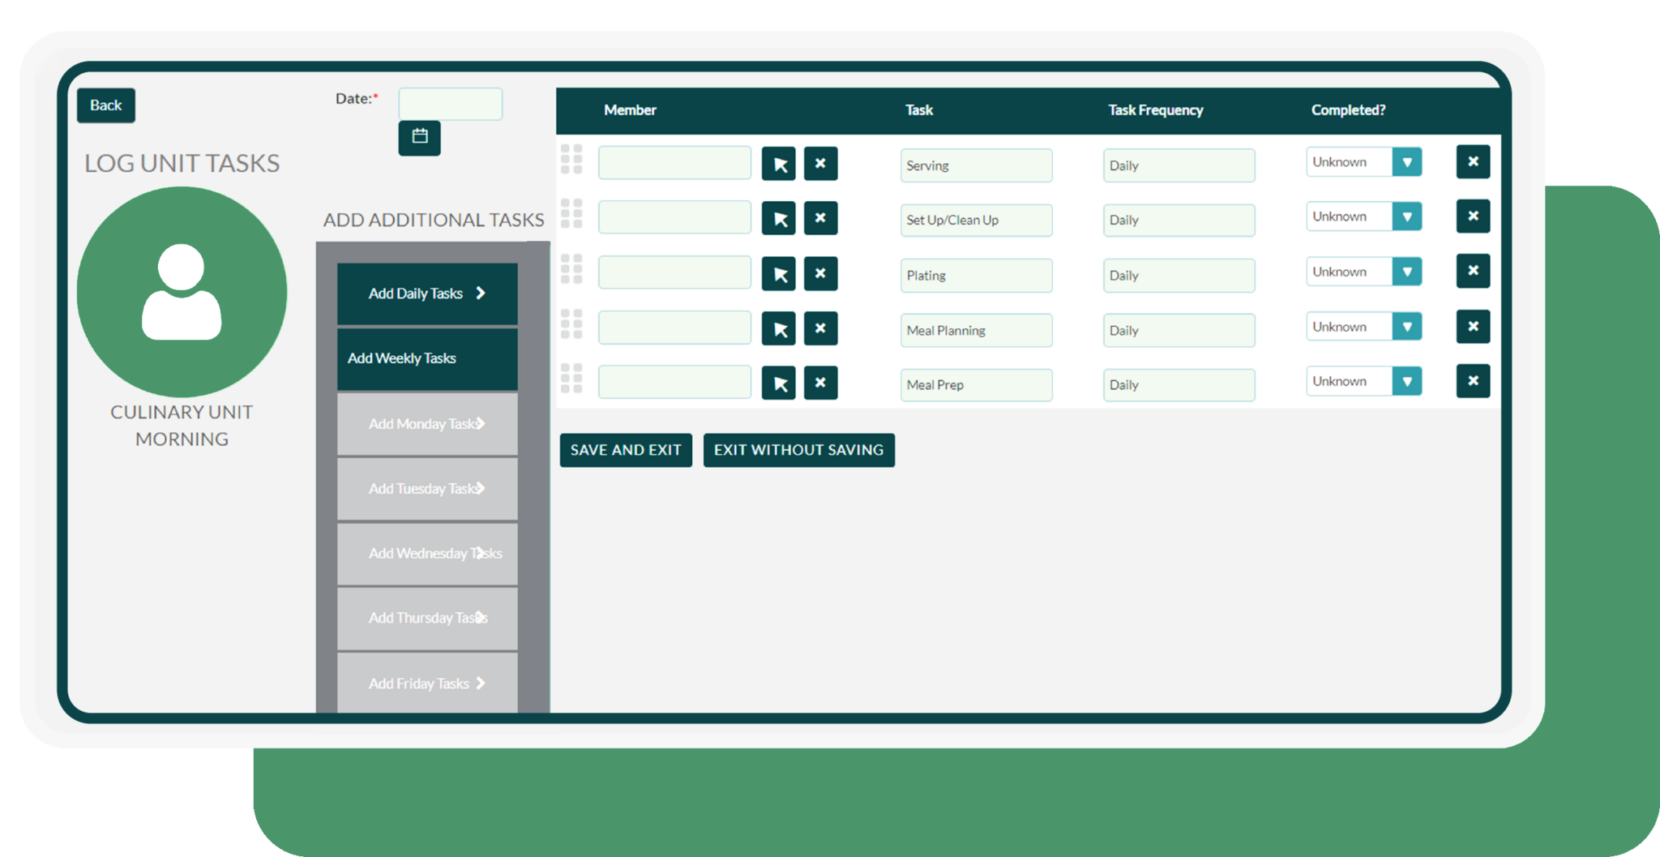Click the member select arrow on Meal Prep row
This screenshot has height=857, width=1660.
click(x=778, y=382)
